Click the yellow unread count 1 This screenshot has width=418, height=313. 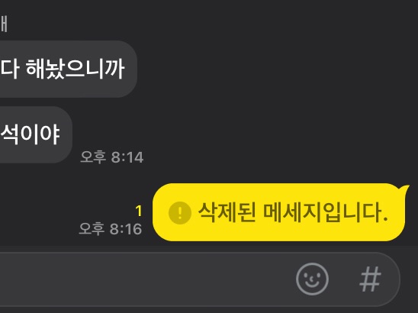139,211
